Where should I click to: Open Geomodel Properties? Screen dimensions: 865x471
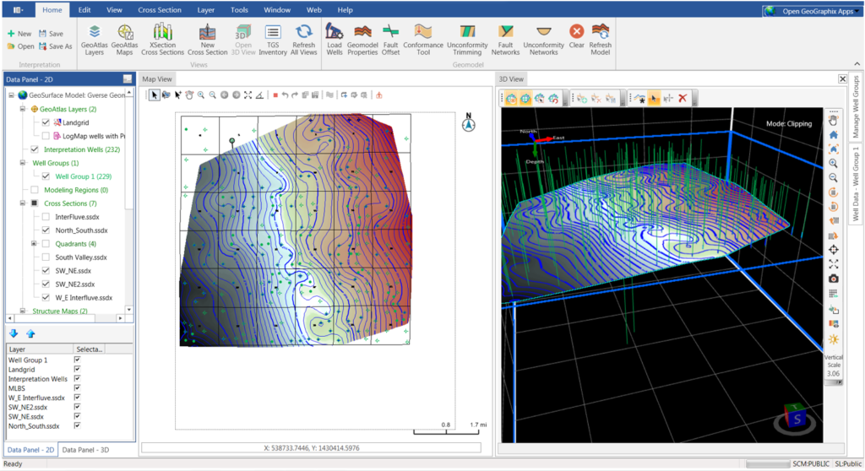click(362, 40)
